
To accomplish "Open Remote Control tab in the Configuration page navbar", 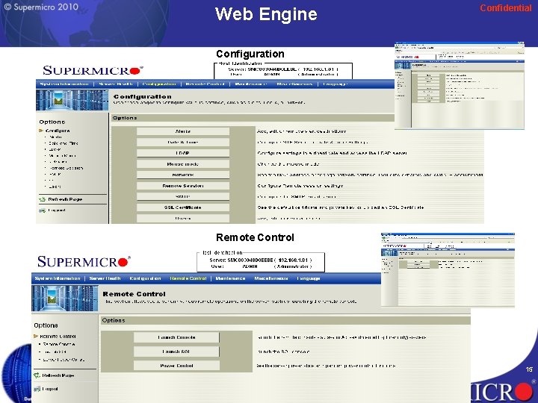I will (205, 84).
